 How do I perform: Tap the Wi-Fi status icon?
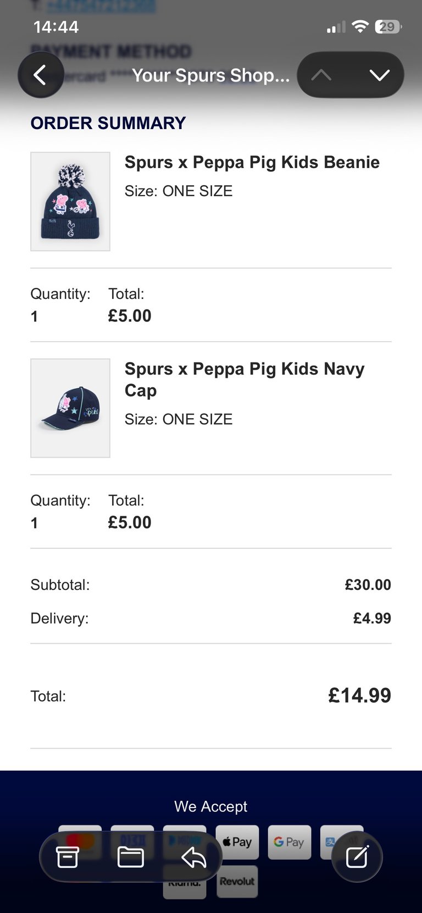(360, 26)
